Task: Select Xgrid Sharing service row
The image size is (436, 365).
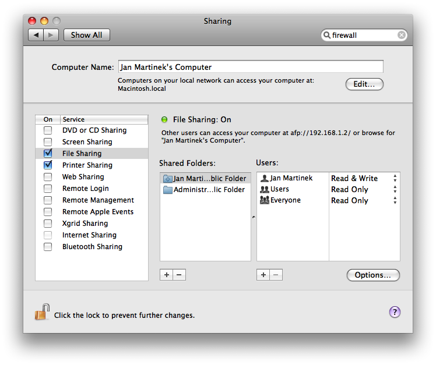Action: pos(92,224)
